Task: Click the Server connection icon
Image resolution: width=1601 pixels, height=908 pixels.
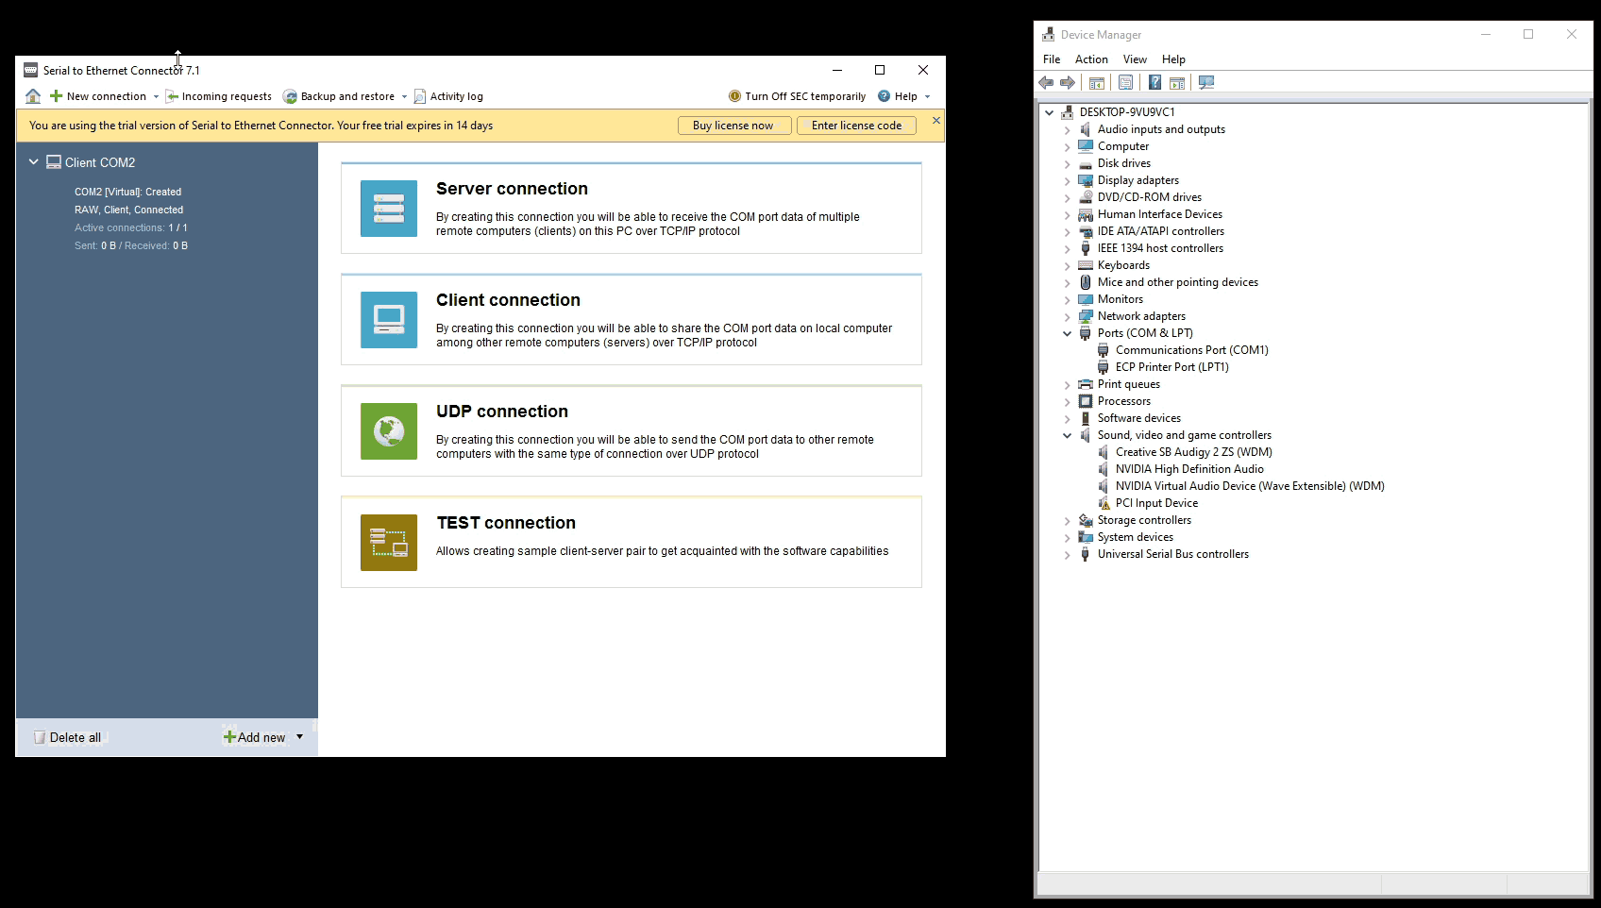Action: pos(389,209)
